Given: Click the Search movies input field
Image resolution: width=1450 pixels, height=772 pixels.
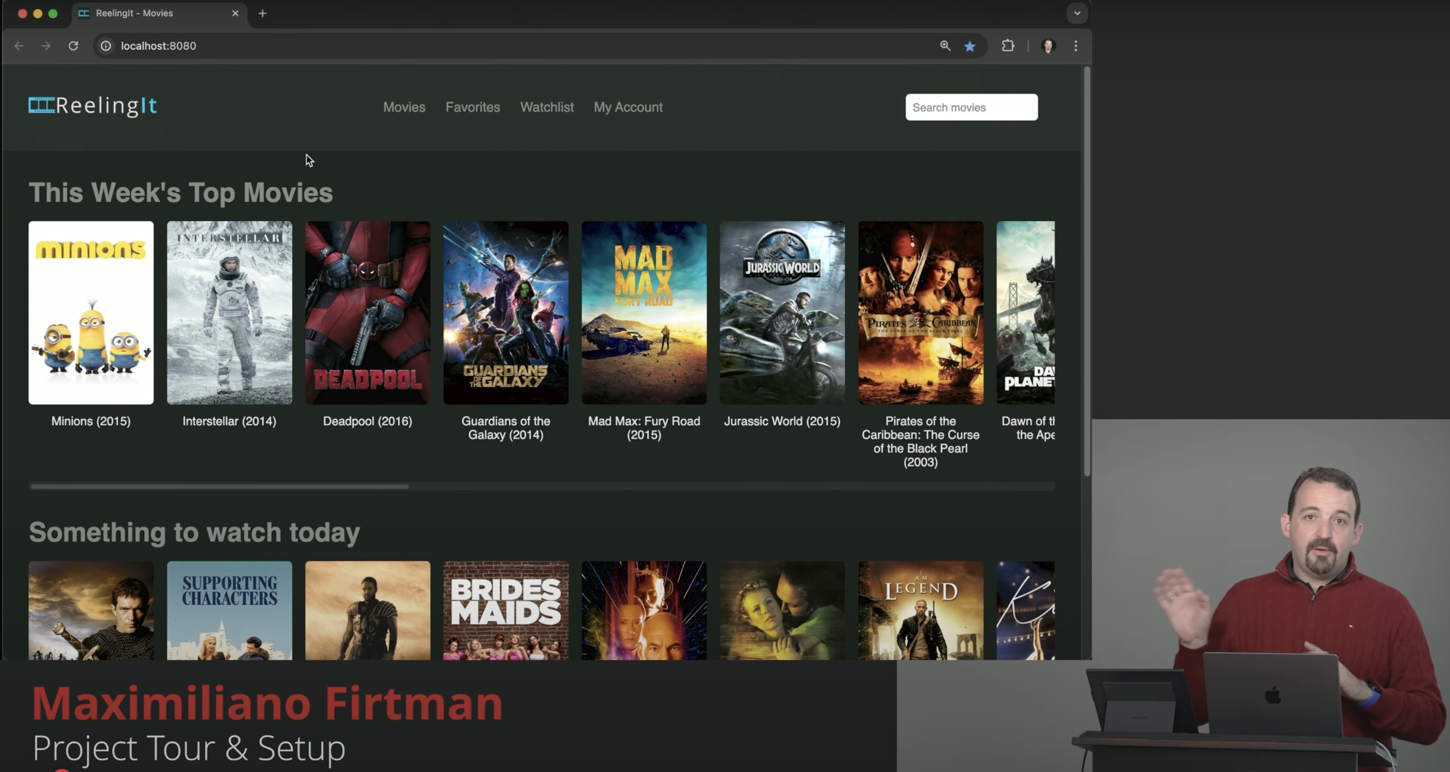Looking at the screenshot, I should pos(971,107).
